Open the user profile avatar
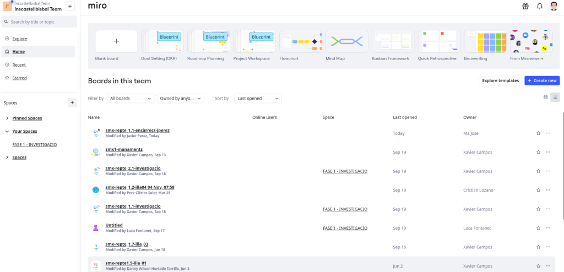This screenshot has height=272, width=564. pyautogui.click(x=554, y=6)
